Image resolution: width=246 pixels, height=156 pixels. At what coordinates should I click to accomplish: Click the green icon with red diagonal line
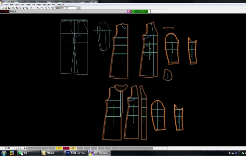[140, 11]
